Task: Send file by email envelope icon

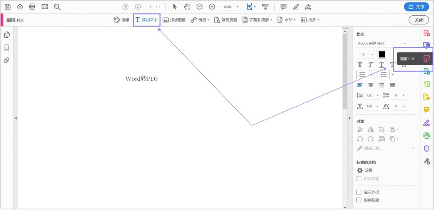Action: (45, 7)
